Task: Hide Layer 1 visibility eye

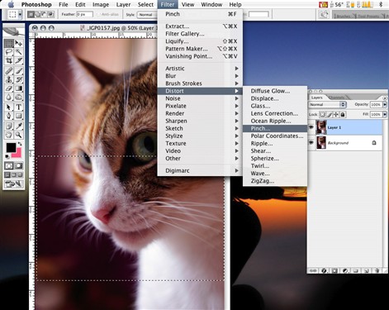Action: coord(311,127)
